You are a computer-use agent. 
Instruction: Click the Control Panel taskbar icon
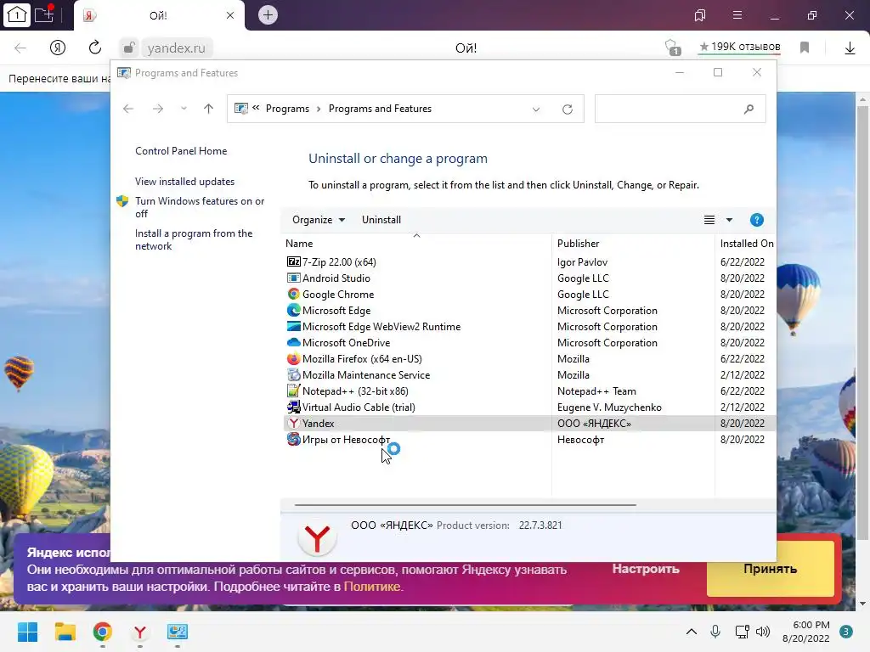178,632
